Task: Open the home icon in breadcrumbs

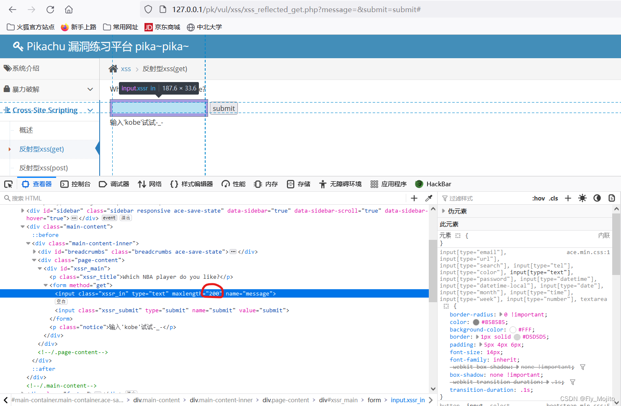Action: point(113,69)
